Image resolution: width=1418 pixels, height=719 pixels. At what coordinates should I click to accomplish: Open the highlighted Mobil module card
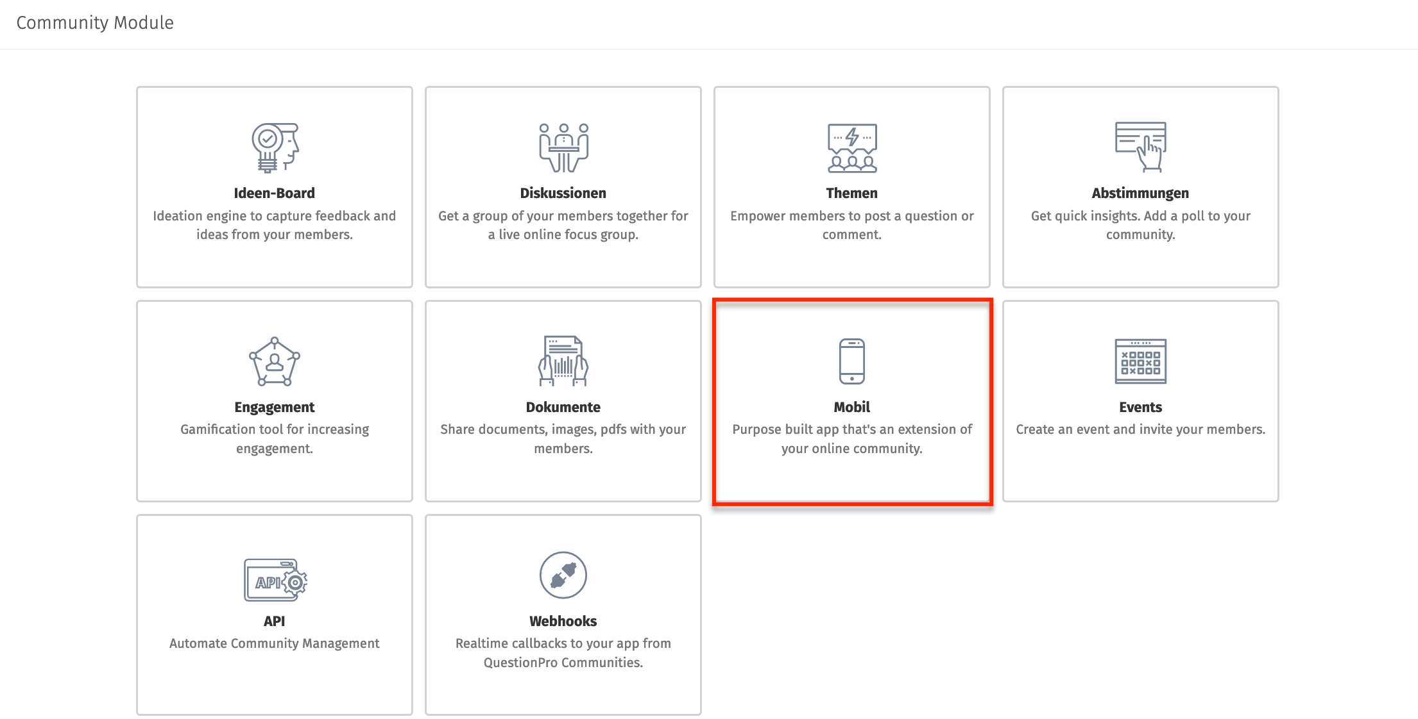pos(851,401)
